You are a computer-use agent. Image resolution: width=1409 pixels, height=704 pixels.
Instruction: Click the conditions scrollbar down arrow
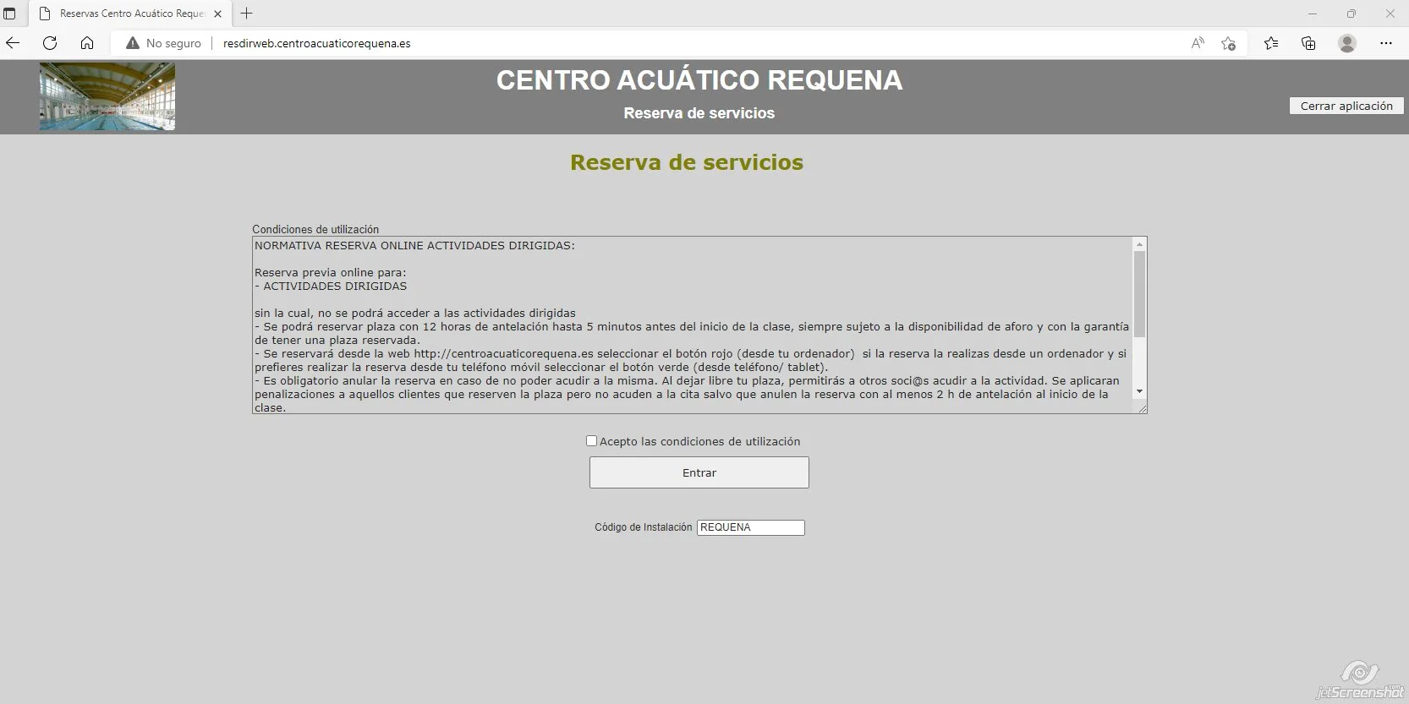1139,391
